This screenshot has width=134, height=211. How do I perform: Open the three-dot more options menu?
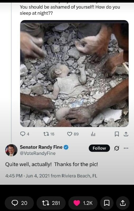tap(126, 148)
